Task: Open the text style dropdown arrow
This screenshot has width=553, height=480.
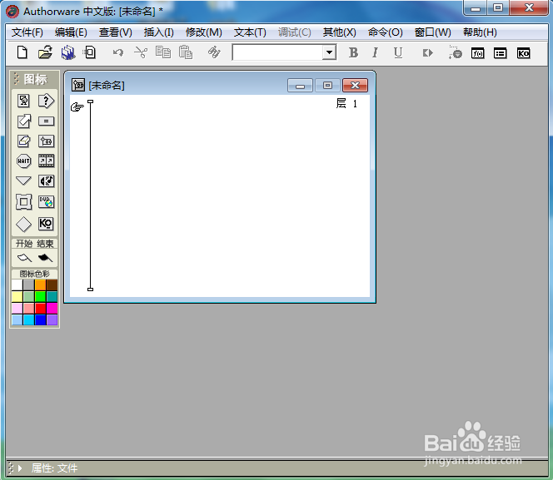Action: point(329,52)
